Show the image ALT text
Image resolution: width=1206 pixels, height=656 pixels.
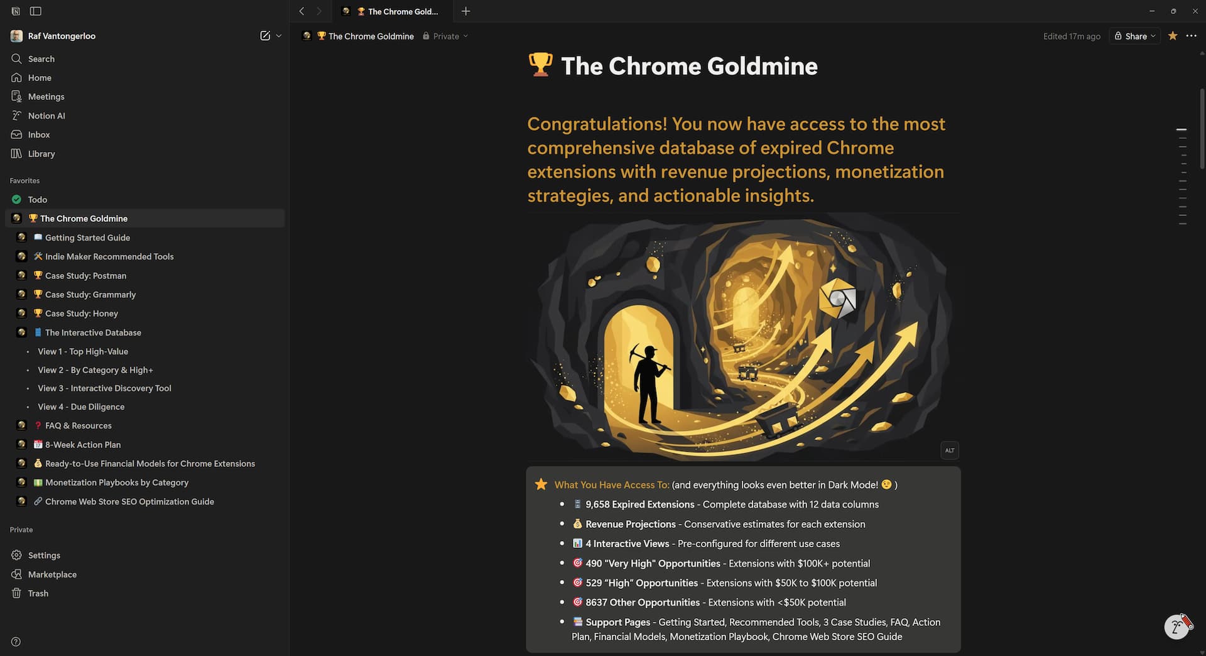(949, 450)
